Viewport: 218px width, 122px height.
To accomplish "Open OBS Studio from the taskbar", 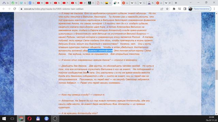I will 55,119.
